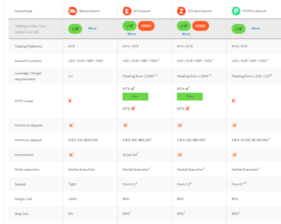This screenshot has height=224, width=281.
Task: Select the Account Currency row label
Action: click(28, 61)
